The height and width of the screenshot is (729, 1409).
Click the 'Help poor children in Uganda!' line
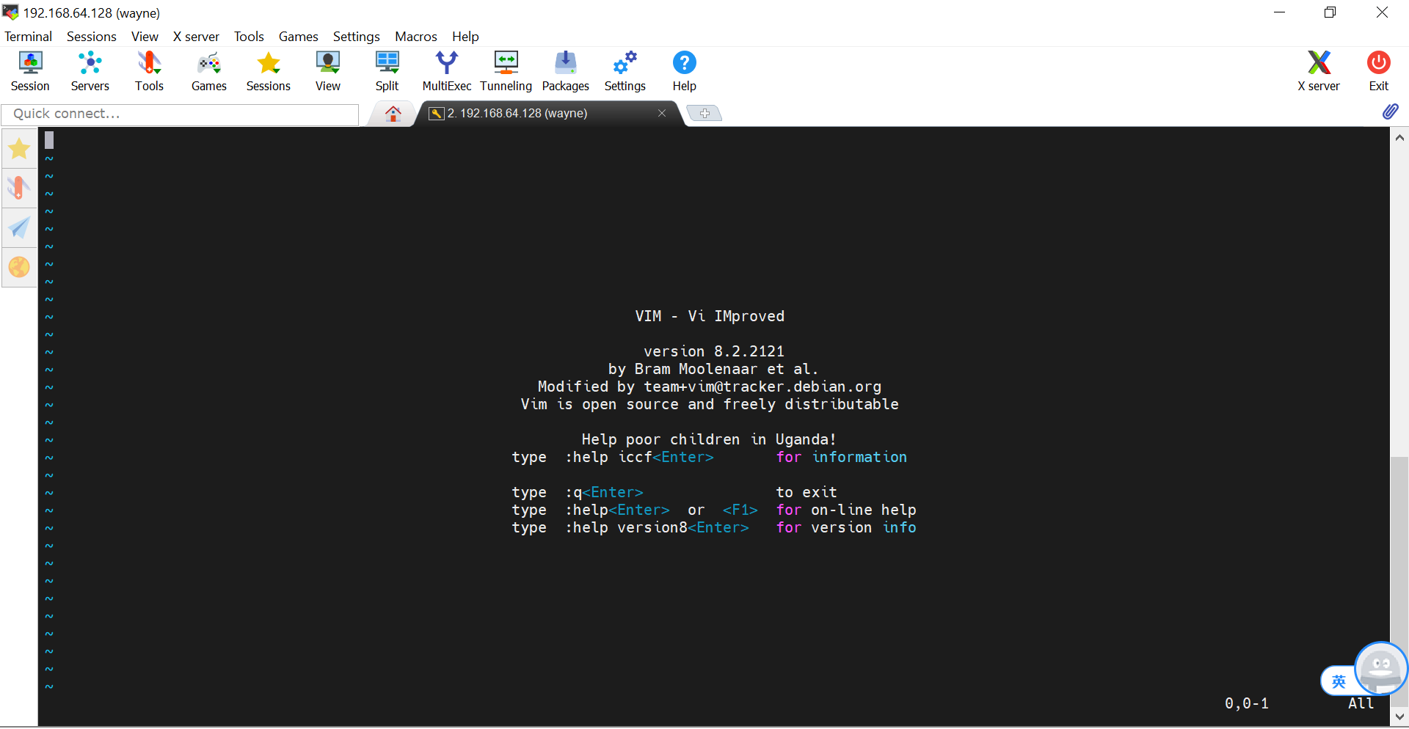tap(709, 439)
